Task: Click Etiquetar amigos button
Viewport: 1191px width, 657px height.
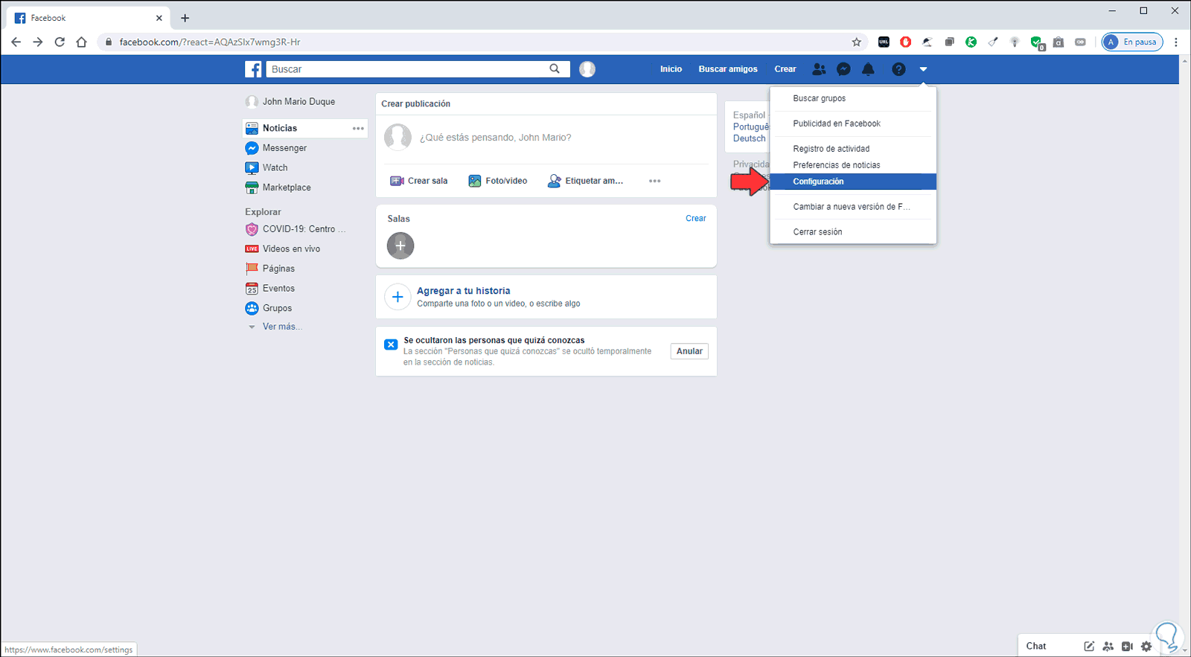Action: (x=585, y=181)
